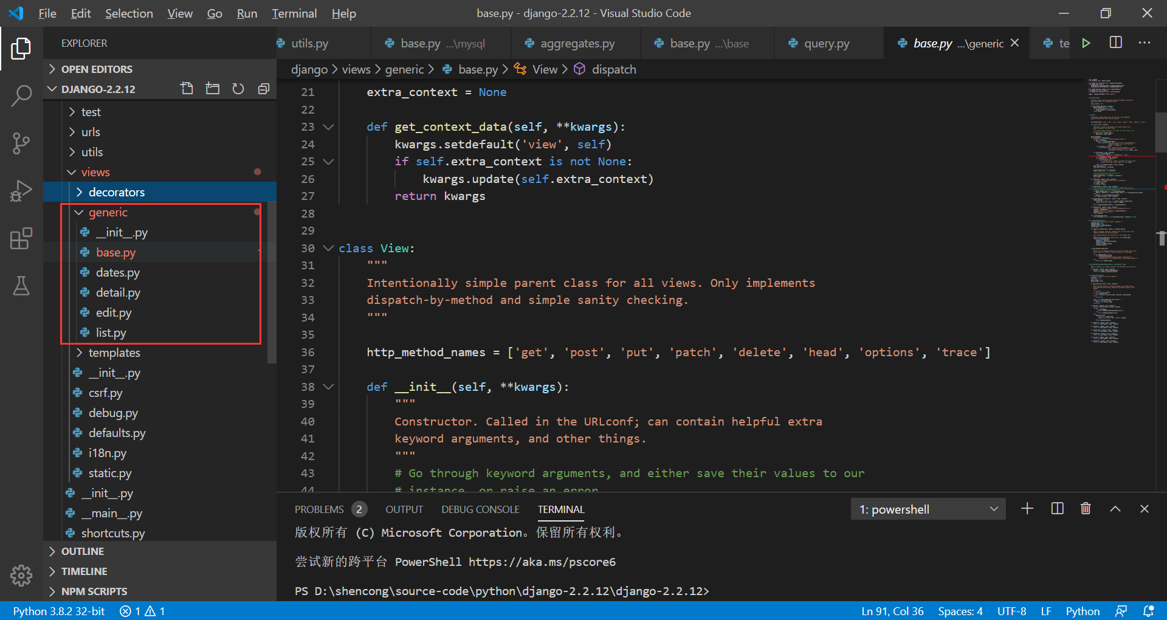
Task: Change the LF end of line sequence
Action: pyautogui.click(x=1046, y=611)
